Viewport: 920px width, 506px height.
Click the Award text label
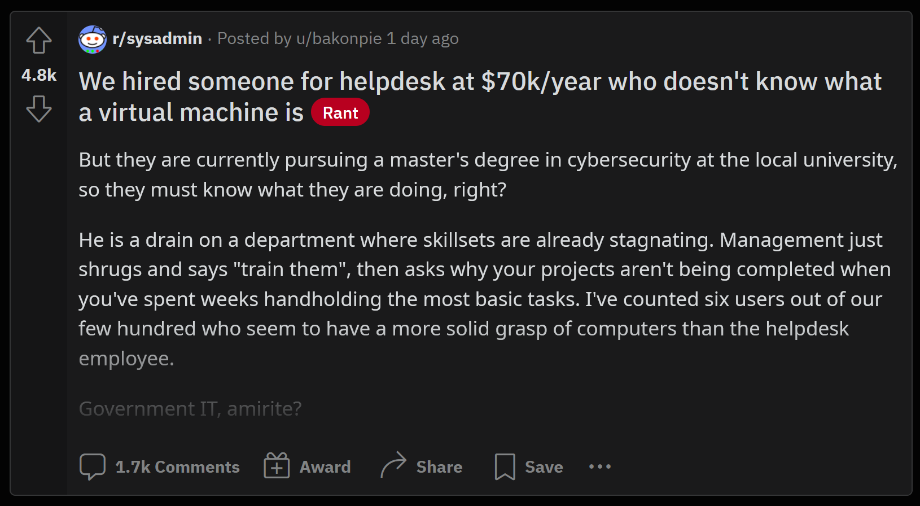[325, 467]
